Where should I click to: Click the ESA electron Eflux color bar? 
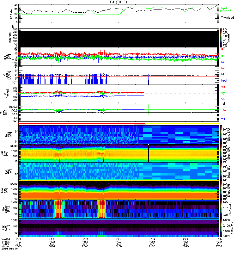221,190
